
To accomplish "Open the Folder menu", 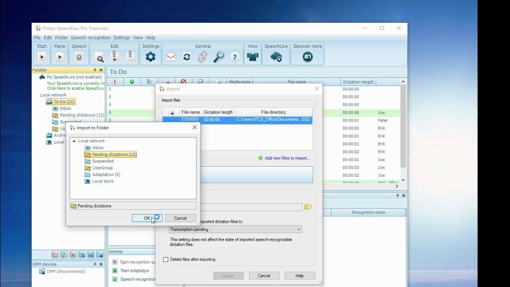I will (x=61, y=37).
